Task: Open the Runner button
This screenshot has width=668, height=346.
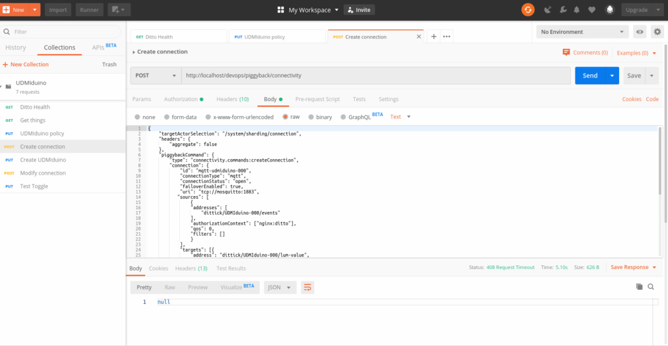Action: (x=89, y=10)
